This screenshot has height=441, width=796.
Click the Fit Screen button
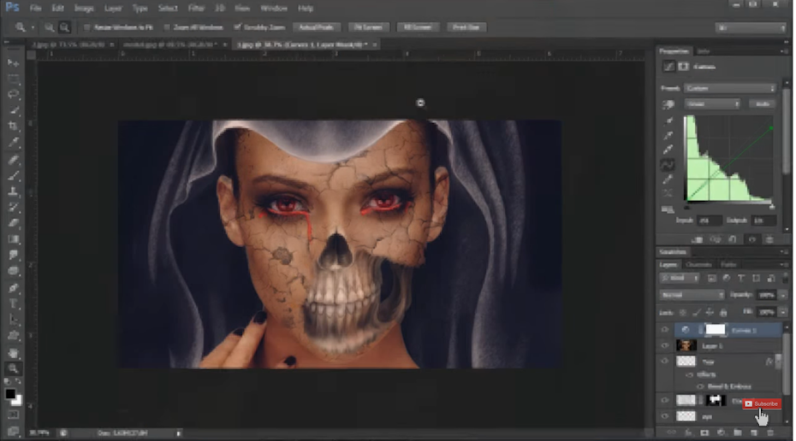click(368, 27)
